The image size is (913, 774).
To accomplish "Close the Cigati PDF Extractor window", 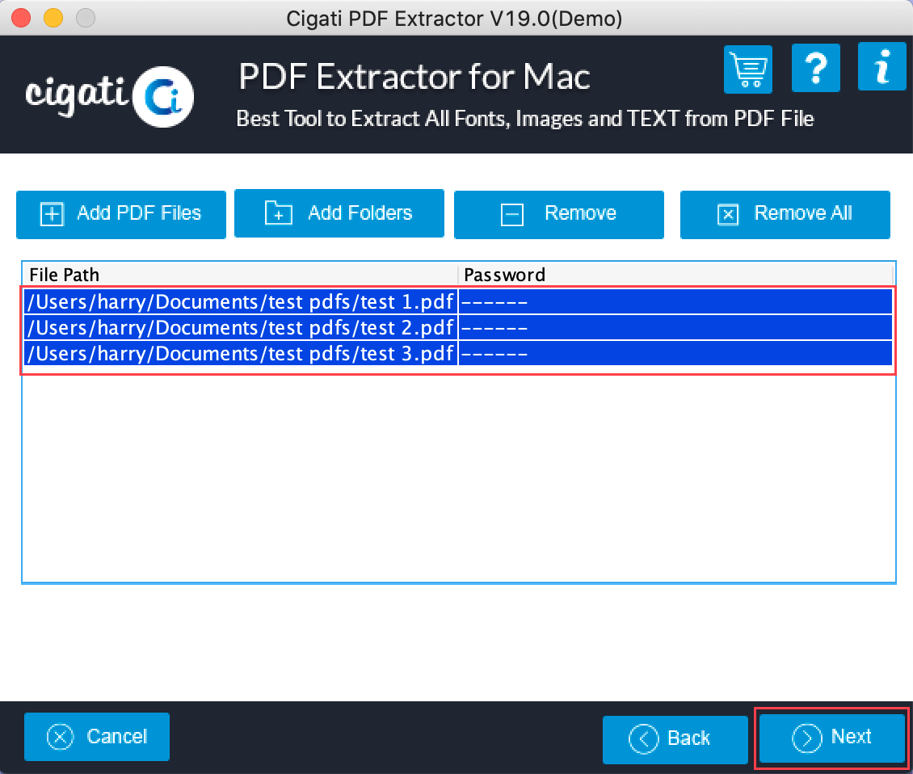I will pyautogui.click(x=21, y=18).
